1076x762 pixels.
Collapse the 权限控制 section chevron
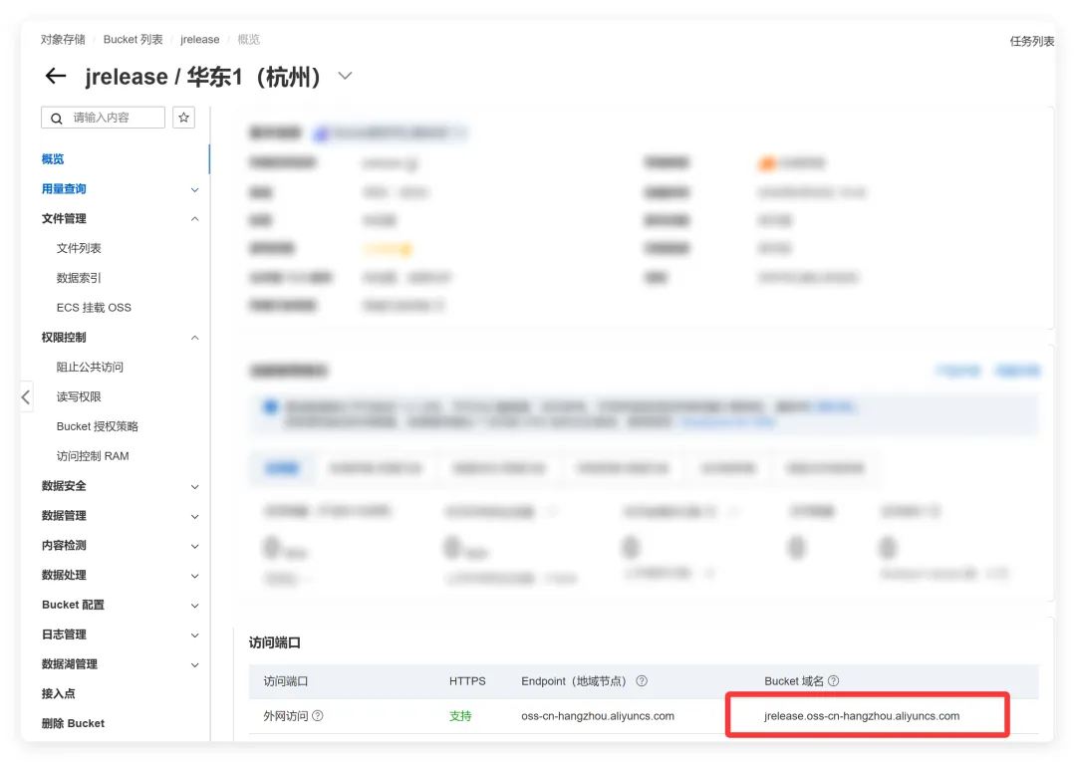[195, 338]
